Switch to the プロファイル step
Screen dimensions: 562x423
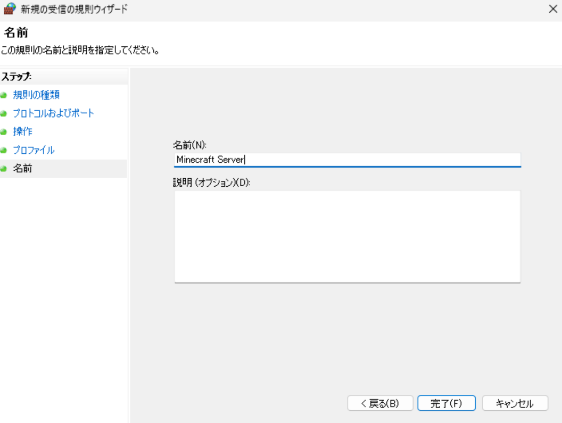[34, 150]
